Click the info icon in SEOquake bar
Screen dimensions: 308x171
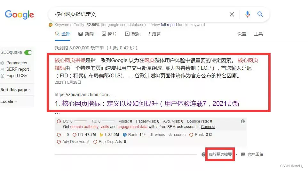243,121
